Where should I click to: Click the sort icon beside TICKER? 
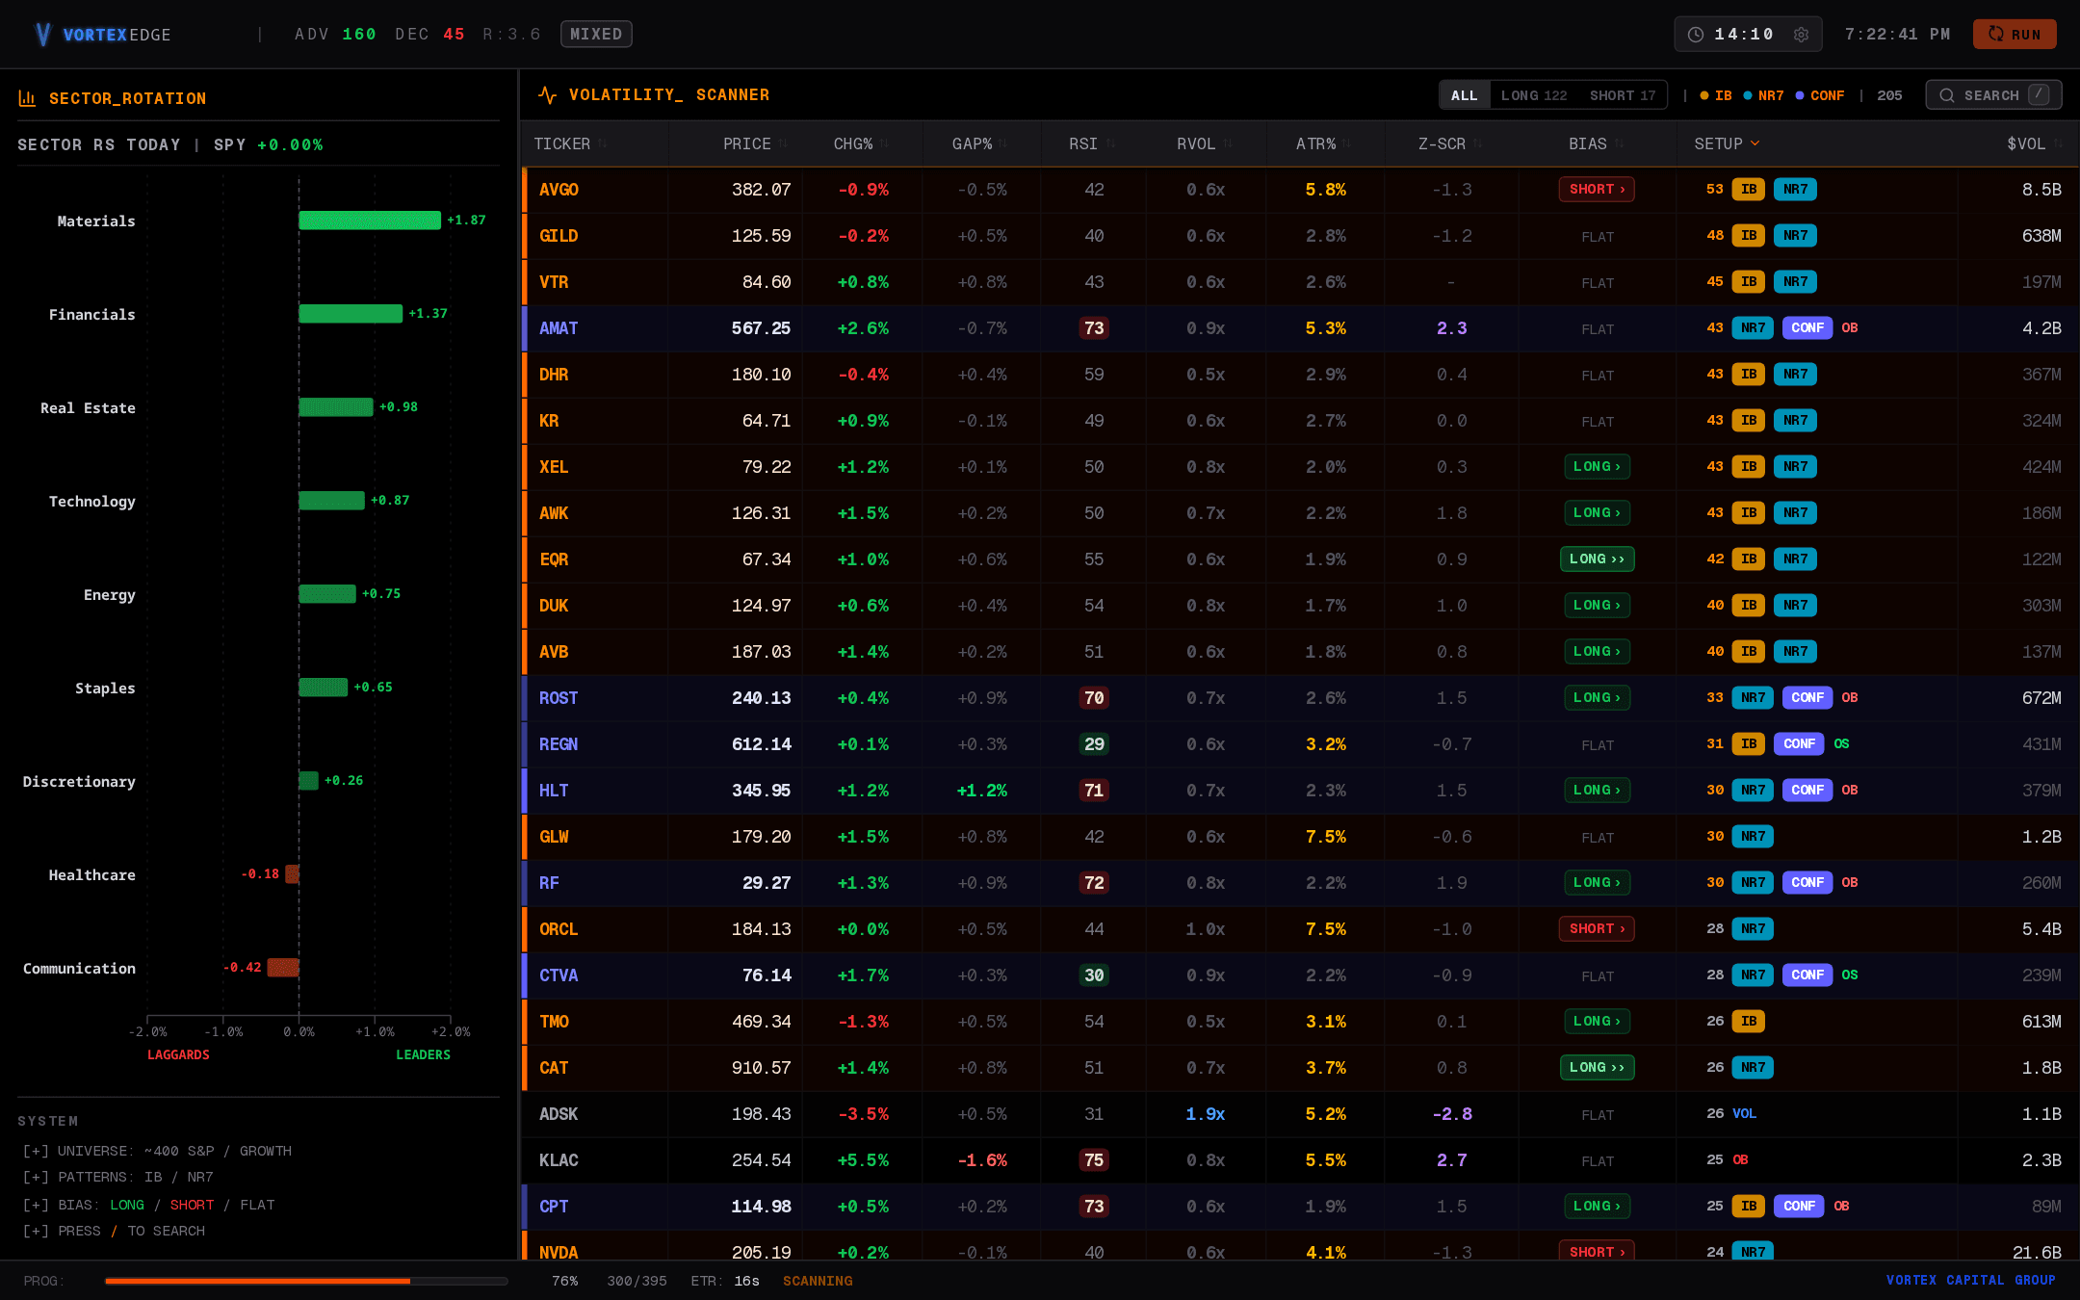coord(603,143)
